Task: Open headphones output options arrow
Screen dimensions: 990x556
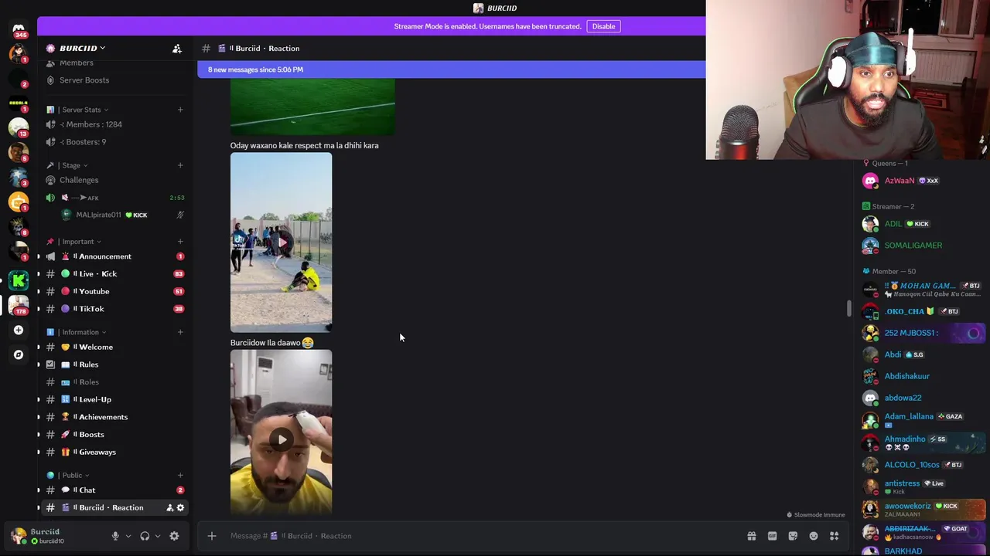Action: point(158,536)
